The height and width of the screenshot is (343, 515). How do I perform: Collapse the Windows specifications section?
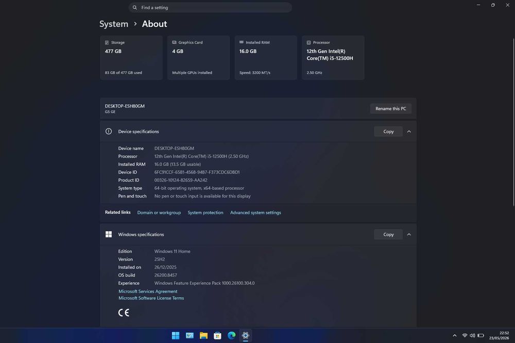409,235
